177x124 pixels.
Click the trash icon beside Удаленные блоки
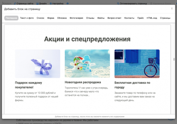click(151, 4)
